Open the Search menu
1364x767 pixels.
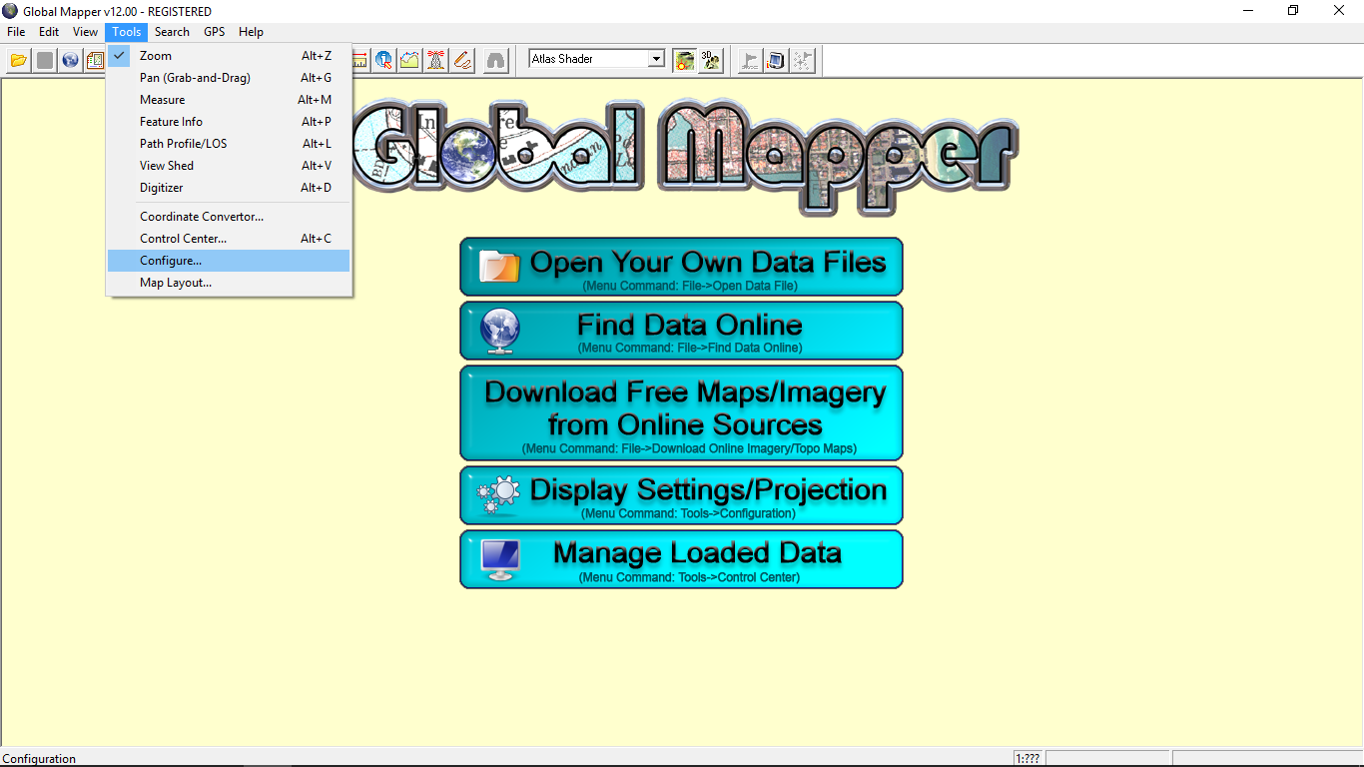click(172, 32)
